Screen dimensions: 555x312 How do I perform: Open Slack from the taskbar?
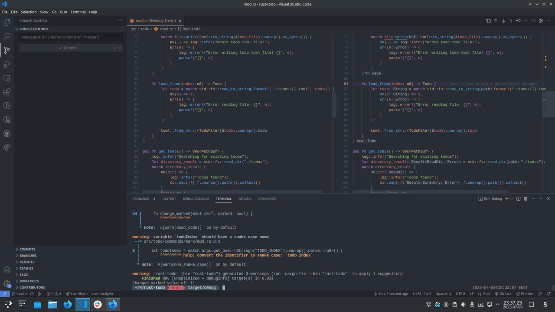pos(98,305)
